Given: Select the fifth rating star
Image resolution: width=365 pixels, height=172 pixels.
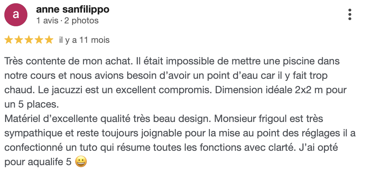Looking at the screenshot, I should tap(49, 40).
